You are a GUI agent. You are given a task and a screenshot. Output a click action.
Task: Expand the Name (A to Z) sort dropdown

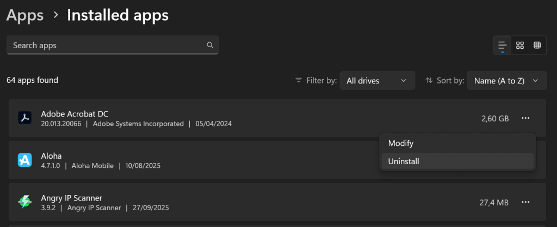pos(506,81)
